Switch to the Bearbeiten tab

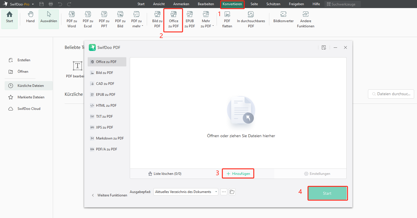(x=206, y=4)
